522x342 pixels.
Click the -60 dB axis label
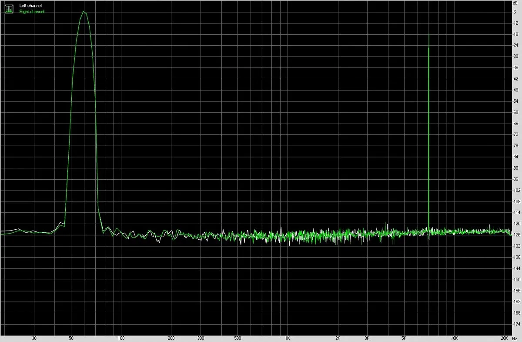pos(515,112)
